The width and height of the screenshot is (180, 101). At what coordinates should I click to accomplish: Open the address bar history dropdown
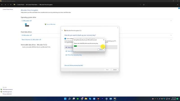pyautogui.click(x=140, y=5)
